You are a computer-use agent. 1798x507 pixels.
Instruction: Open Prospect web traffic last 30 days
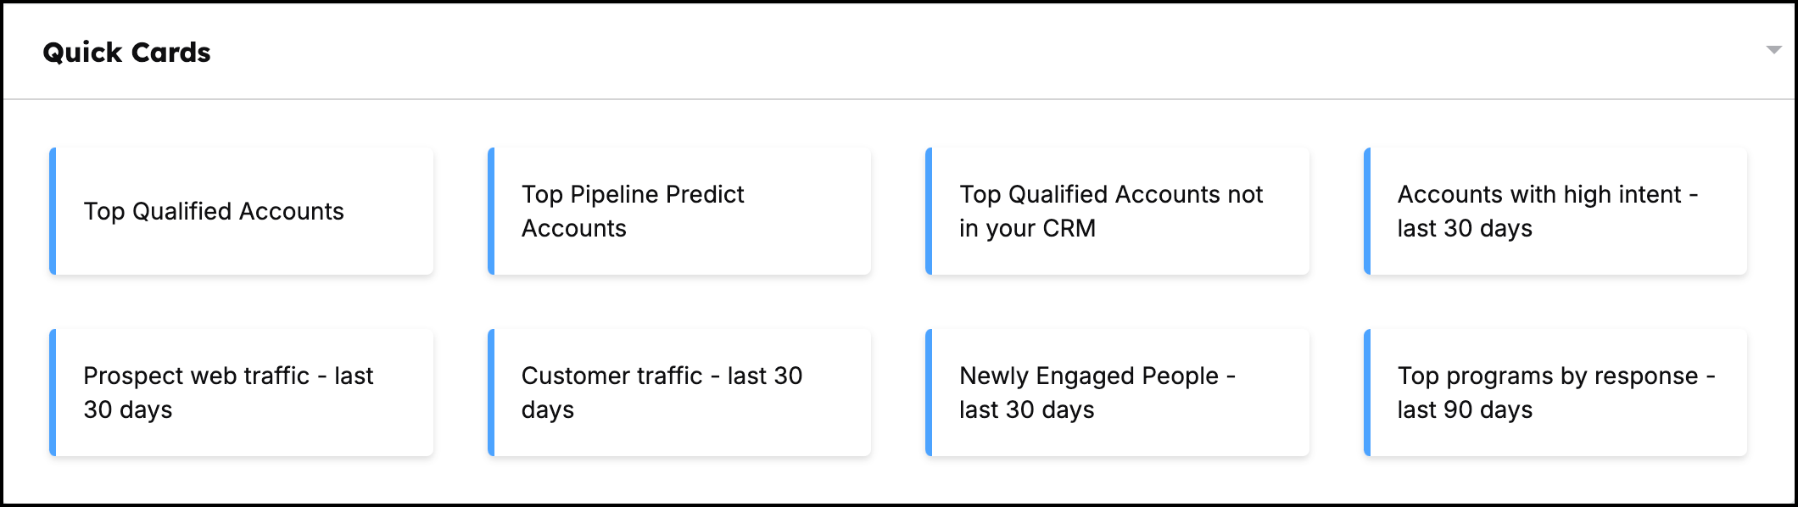pos(243,393)
